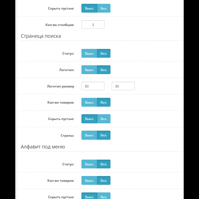Disable Кол-во товаров under Алфавит под меню

[89, 180]
